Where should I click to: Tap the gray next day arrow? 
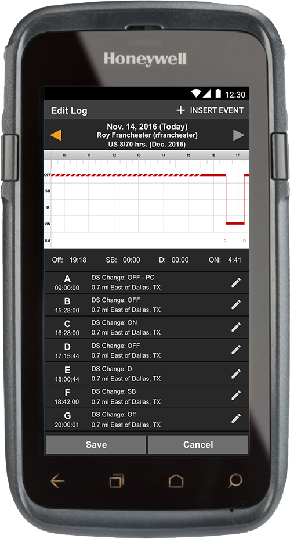coord(238,135)
